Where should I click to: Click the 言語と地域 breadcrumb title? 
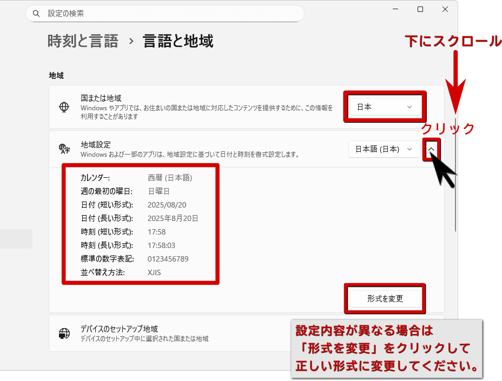point(177,41)
